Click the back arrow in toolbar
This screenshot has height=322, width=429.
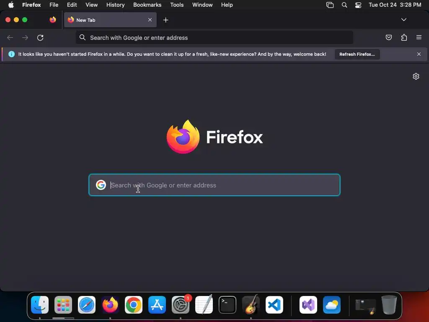tap(10, 37)
